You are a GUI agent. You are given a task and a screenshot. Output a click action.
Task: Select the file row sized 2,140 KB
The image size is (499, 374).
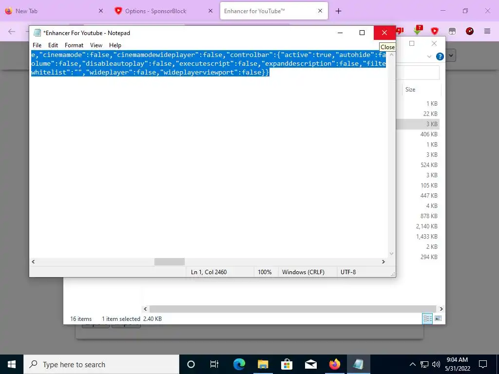[x=418, y=226]
